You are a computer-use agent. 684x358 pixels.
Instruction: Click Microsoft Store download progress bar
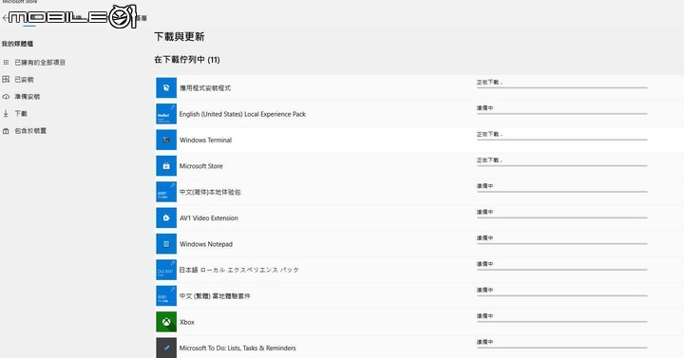point(561,165)
